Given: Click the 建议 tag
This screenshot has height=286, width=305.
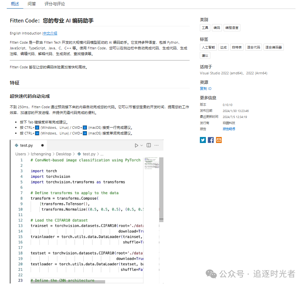Looking at the screenshot, I should 205,56.
